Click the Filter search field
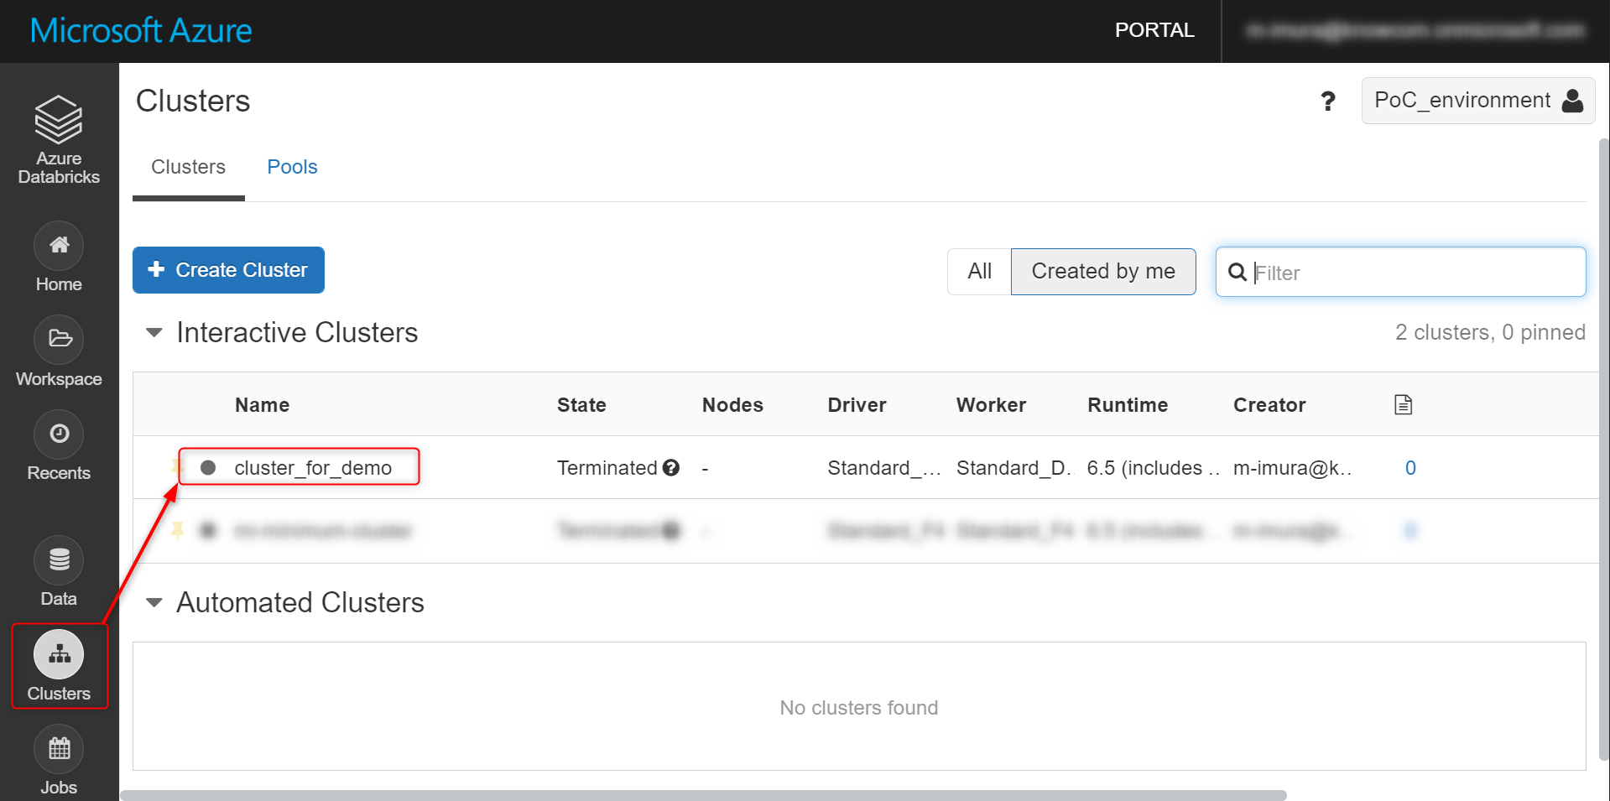The height and width of the screenshot is (801, 1610). [1400, 272]
